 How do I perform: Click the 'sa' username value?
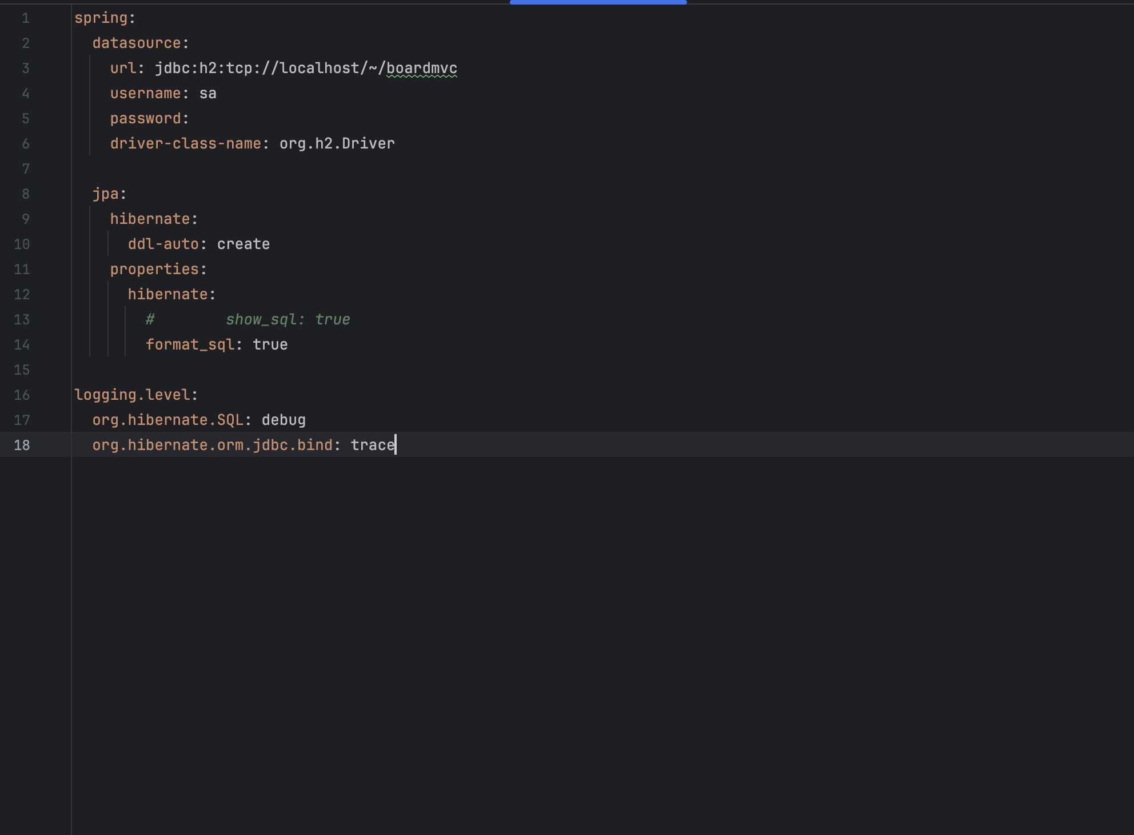tap(208, 94)
